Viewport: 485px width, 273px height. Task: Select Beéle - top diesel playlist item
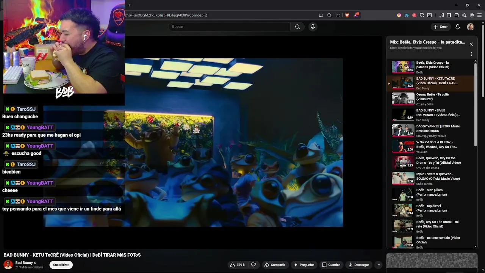(x=430, y=210)
